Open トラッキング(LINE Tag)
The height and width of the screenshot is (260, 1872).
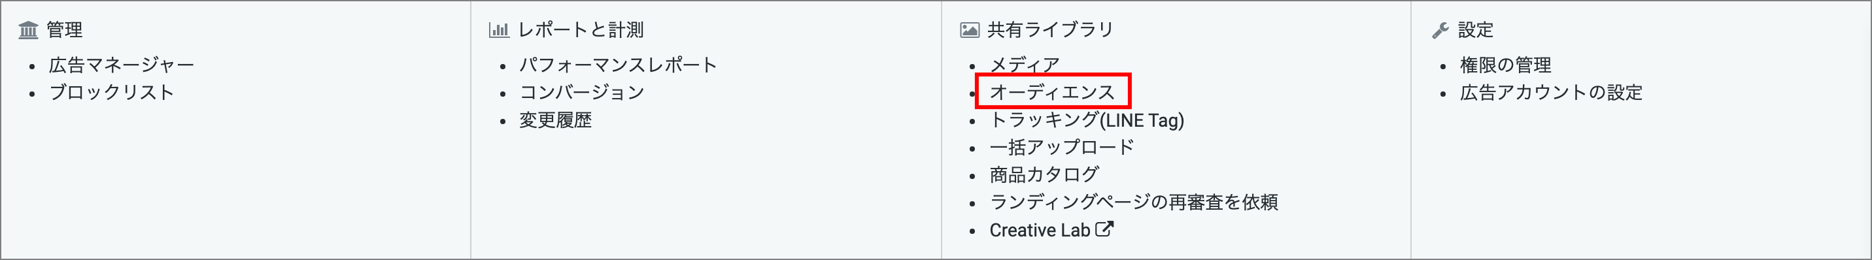click(1087, 121)
